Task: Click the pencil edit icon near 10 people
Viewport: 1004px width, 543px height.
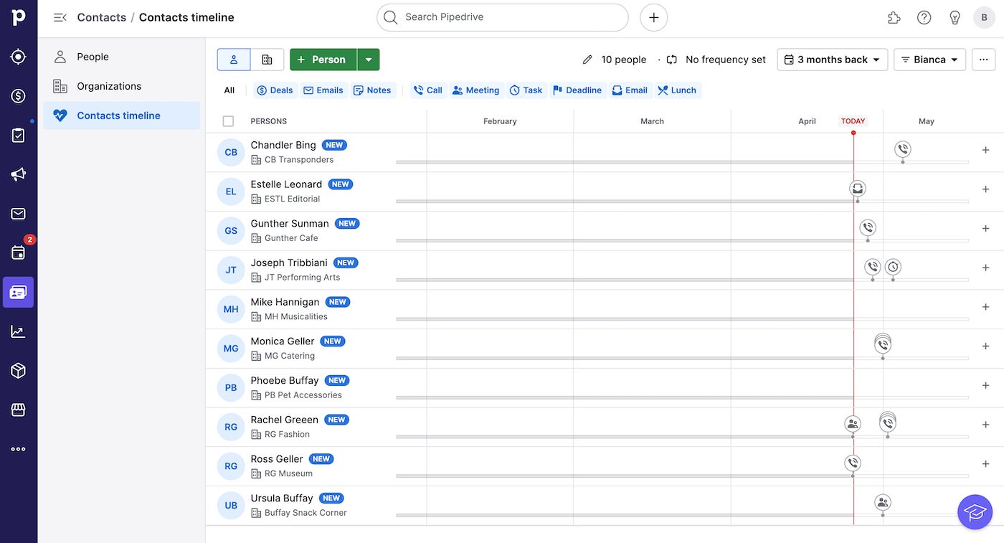Action: pyautogui.click(x=587, y=60)
